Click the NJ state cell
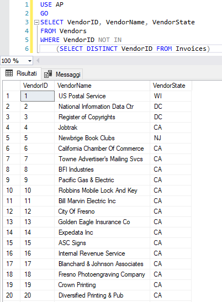222x302 pixels. (171, 138)
